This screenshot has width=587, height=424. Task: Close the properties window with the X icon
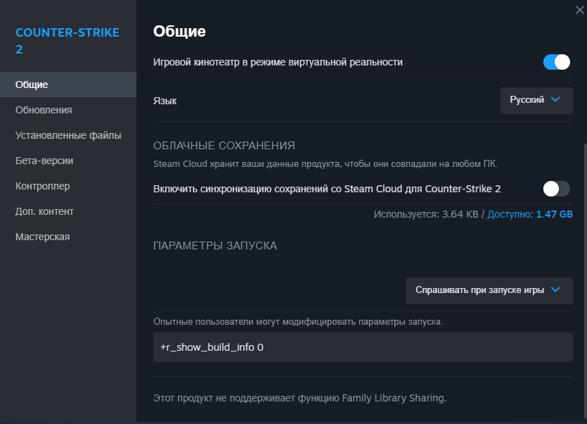point(579,8)
